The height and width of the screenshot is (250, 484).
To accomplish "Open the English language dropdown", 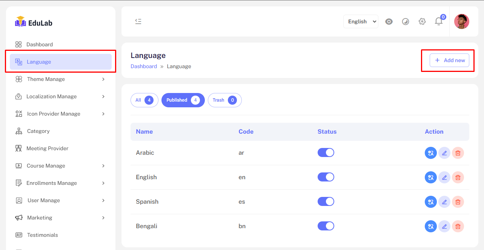I will 361,21.
